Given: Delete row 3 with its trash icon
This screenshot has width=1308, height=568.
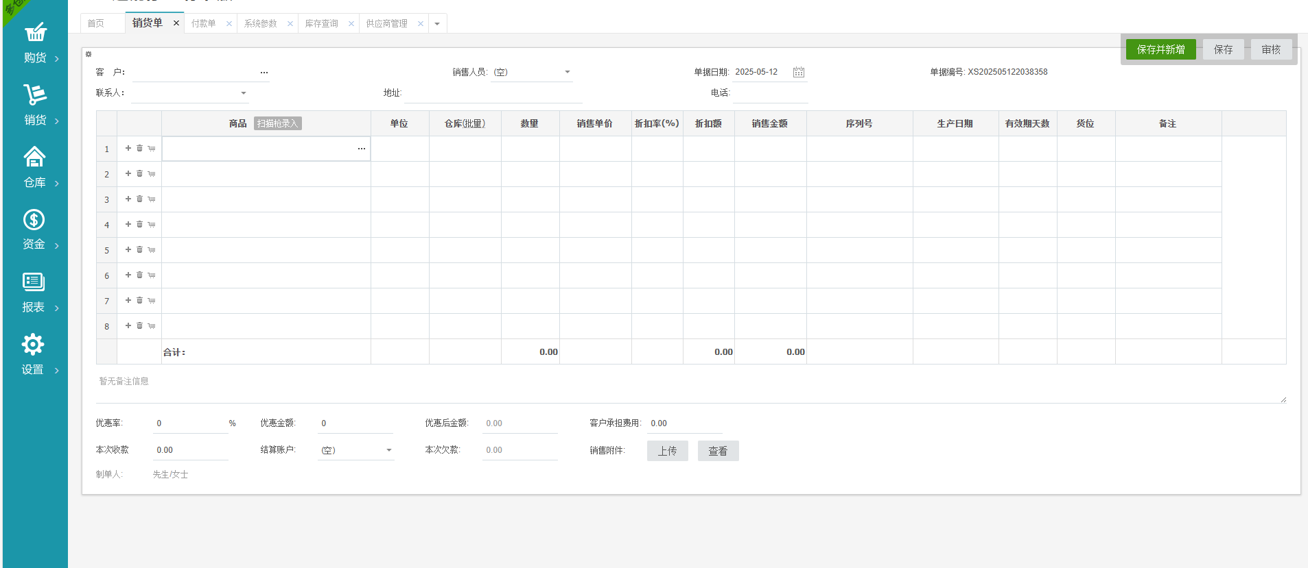Looking at the screenshot, I should (139, 199).
